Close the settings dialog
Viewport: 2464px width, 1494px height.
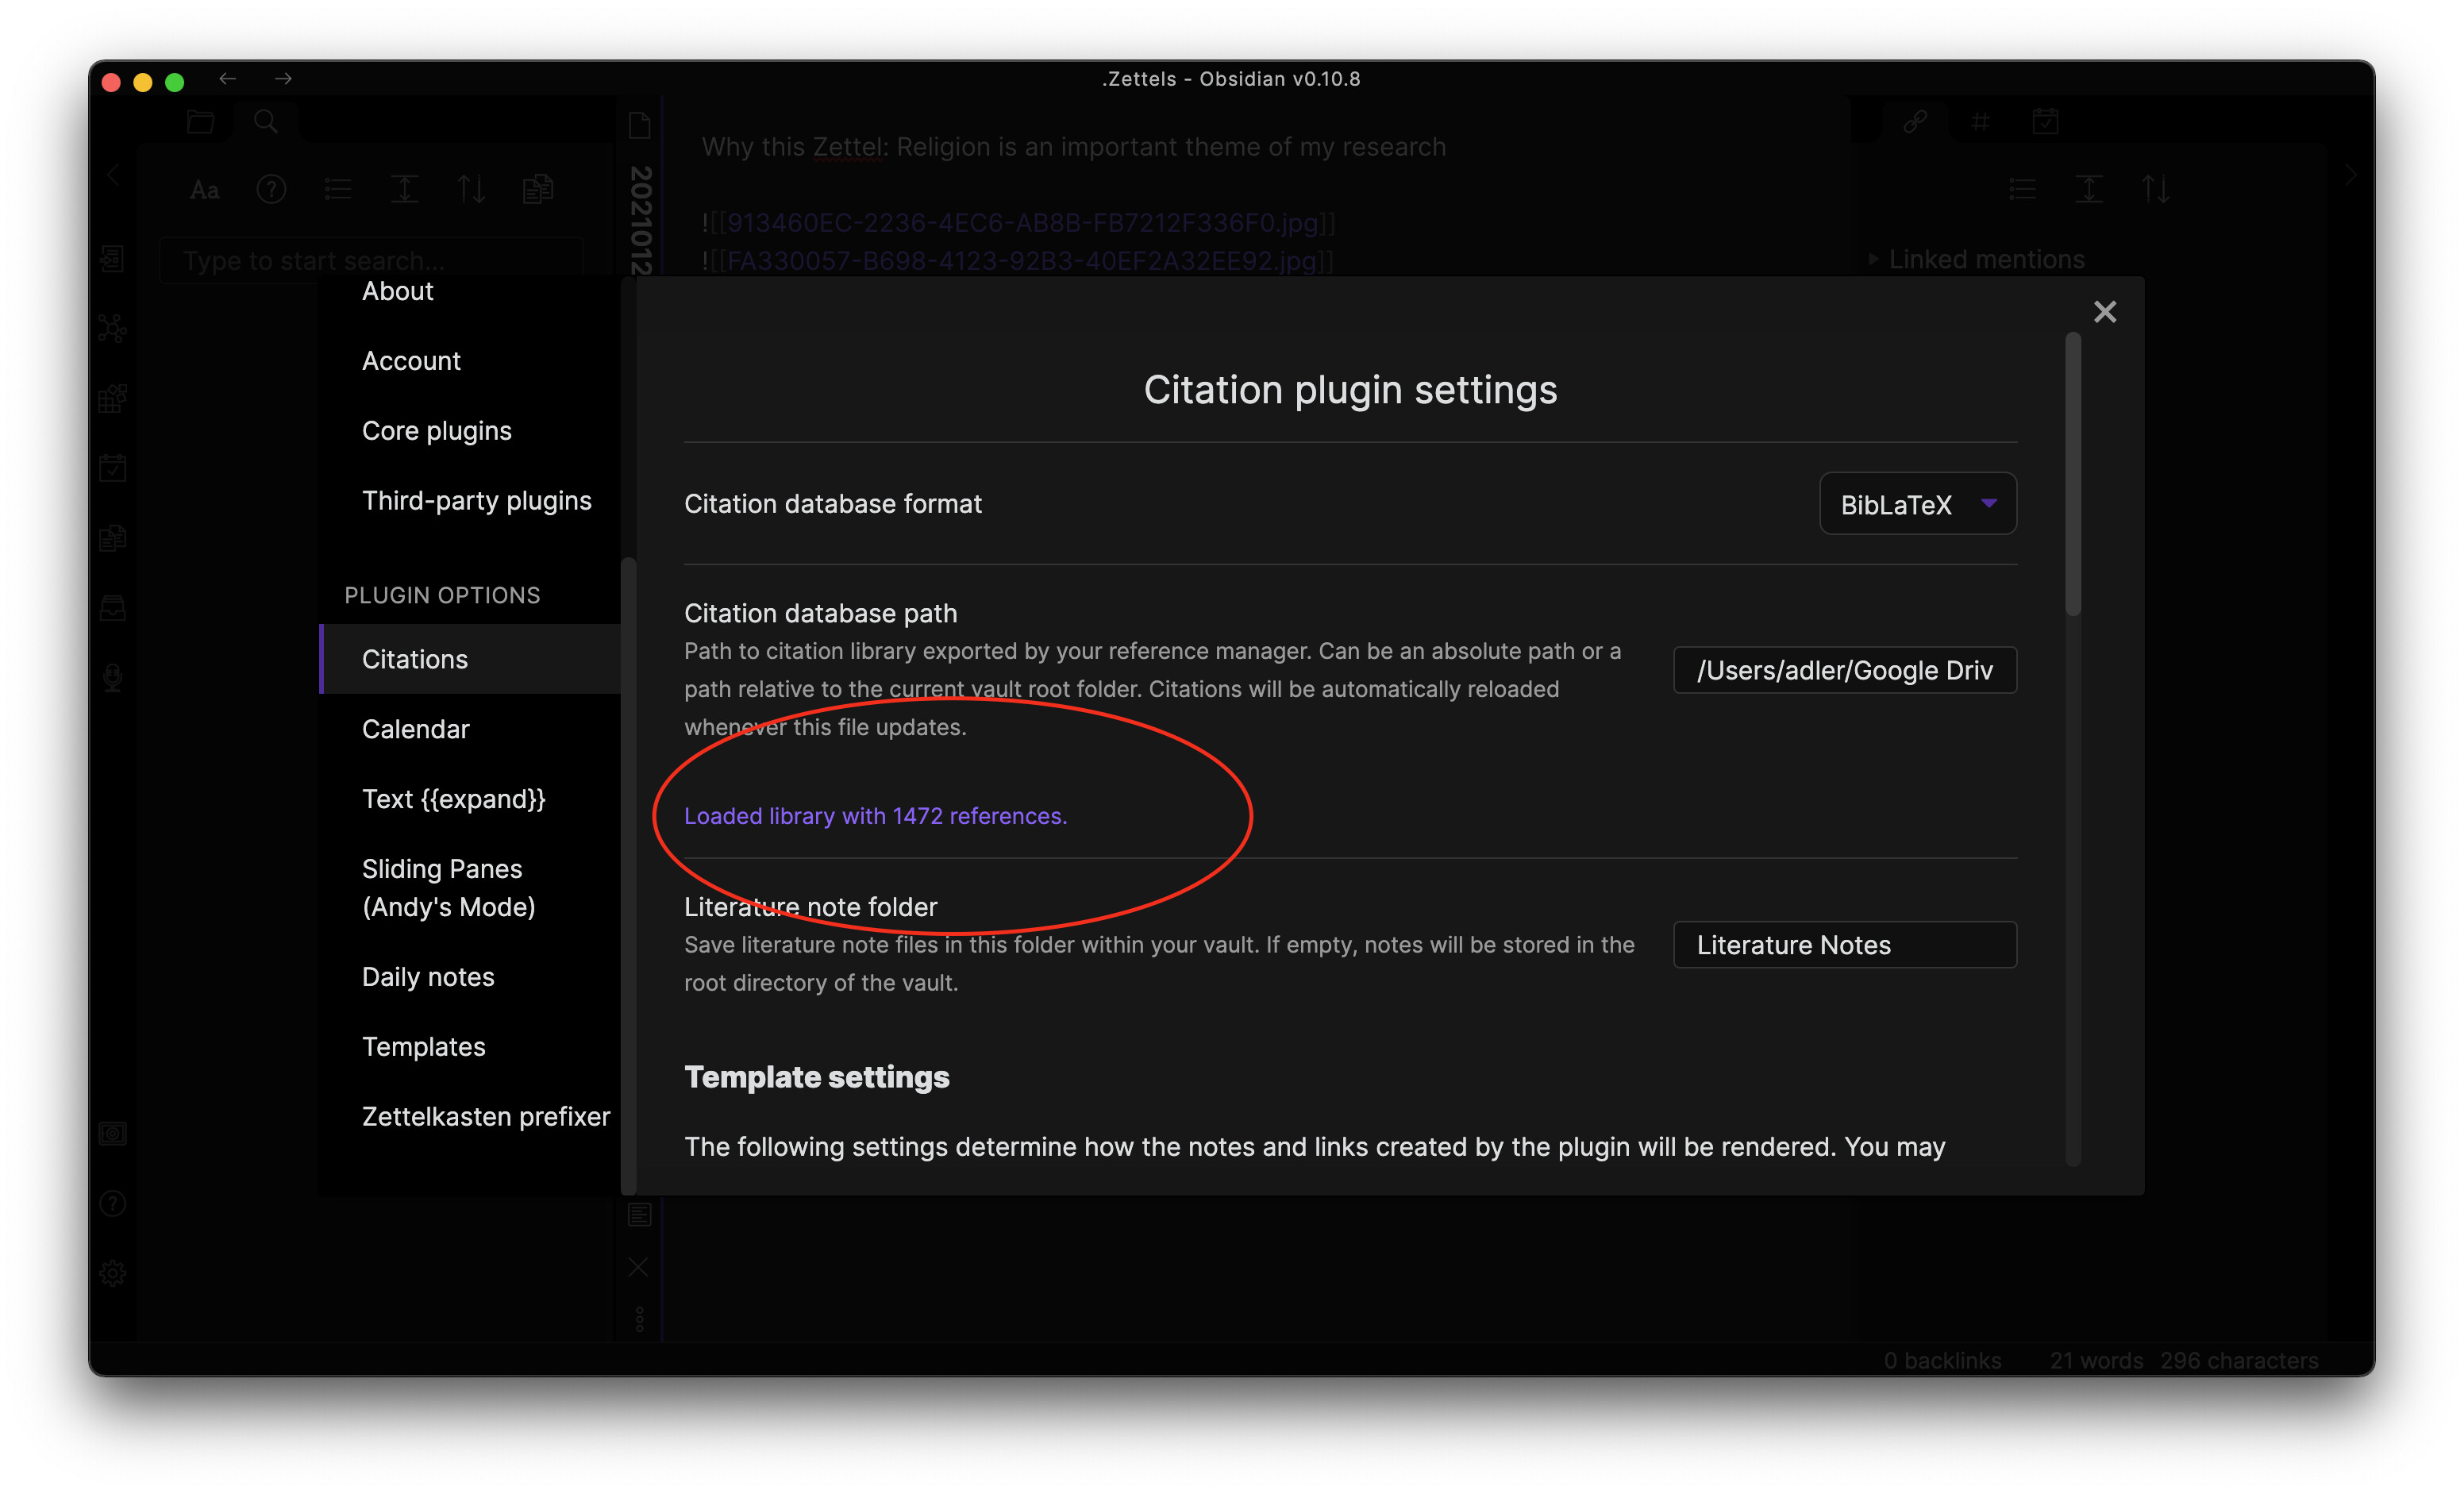coord(2104,312)
